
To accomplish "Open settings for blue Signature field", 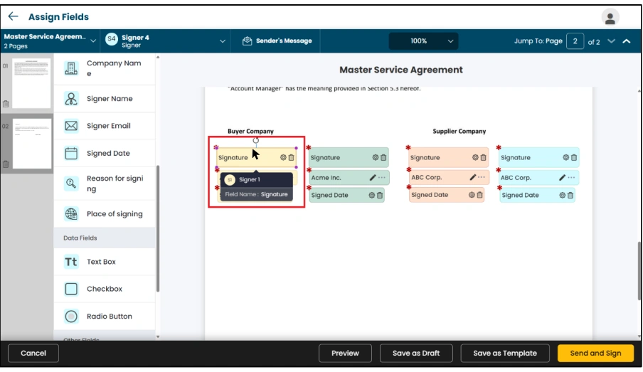I will tap(566, 157).
